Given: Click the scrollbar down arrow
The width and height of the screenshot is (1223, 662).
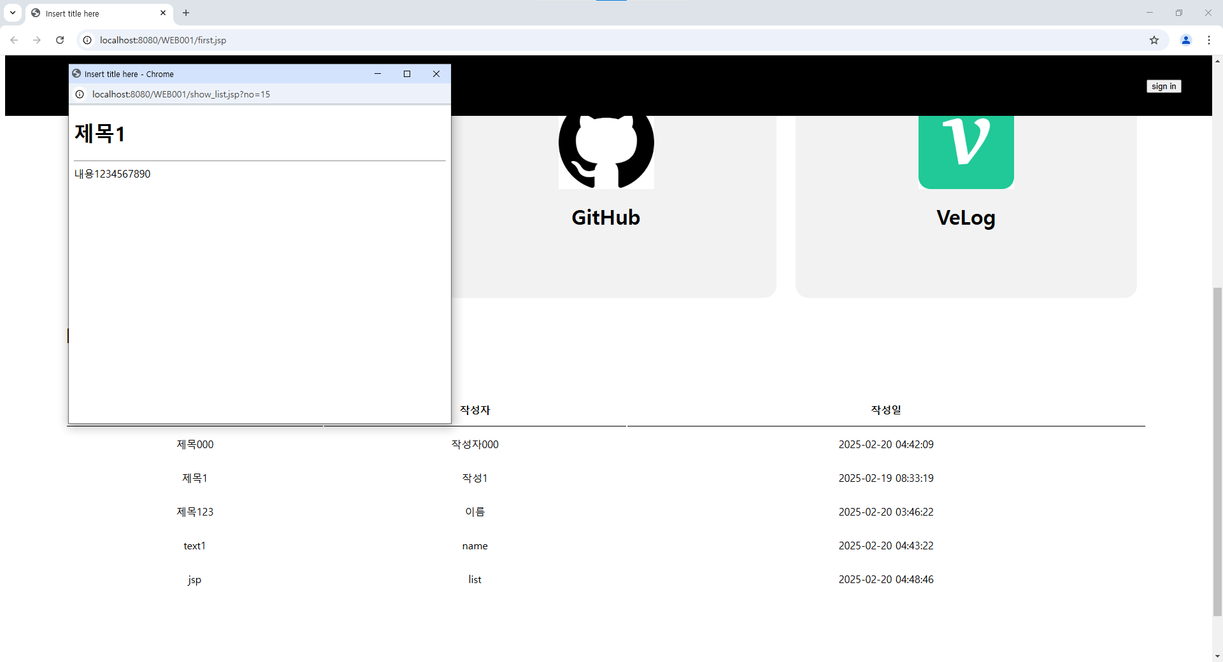Looking at the screenshot, I should tap(1217, 656).
